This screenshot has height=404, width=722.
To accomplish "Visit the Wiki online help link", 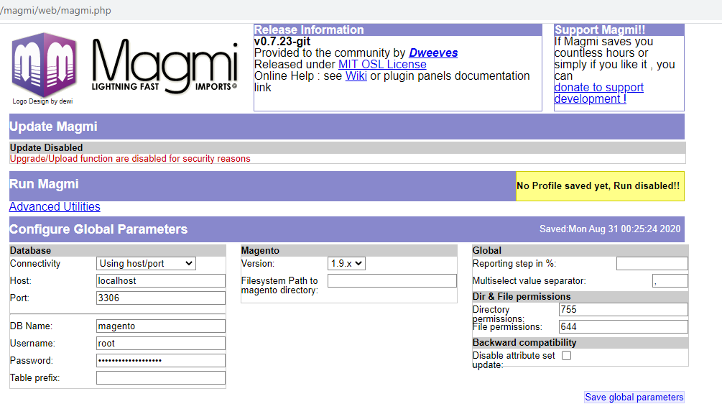I will [x=356, y=76].
